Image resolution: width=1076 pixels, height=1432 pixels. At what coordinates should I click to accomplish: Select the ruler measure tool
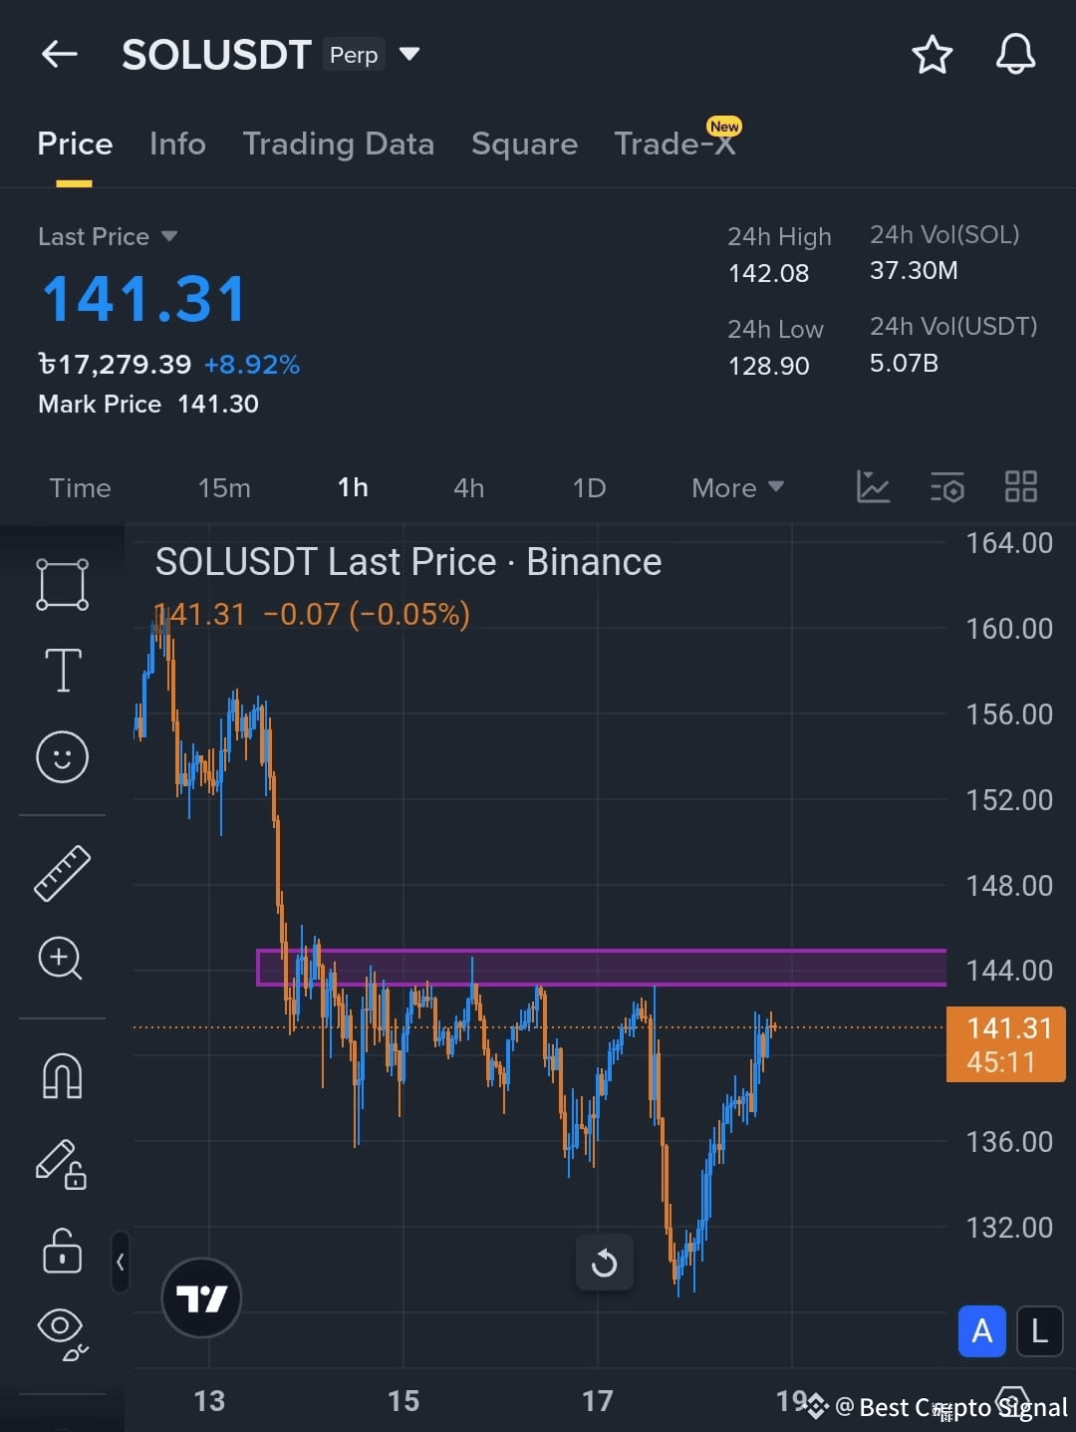pyautogui.click(x=63, y=874)
